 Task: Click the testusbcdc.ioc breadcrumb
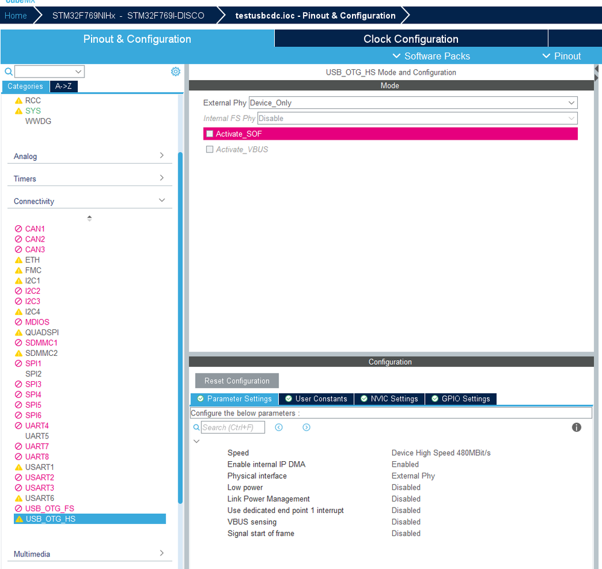click(315, 16)
